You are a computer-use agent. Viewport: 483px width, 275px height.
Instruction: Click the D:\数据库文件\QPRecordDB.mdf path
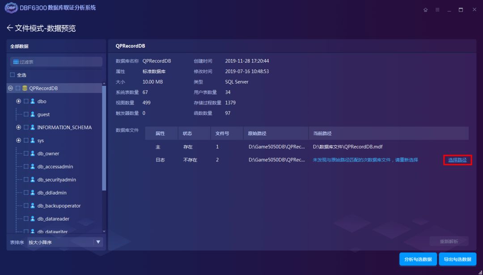pos(347,147)
